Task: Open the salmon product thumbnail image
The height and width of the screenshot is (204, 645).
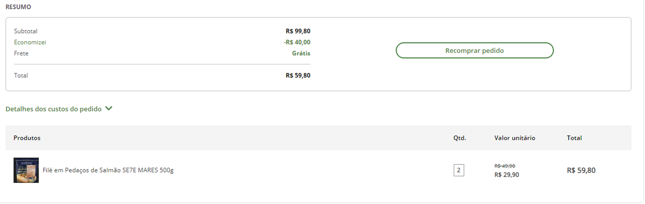Action: [26, 170]
